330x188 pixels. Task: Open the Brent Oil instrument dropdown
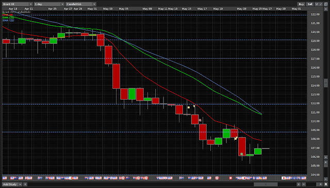pyautogui.click(x=18, y=4)
